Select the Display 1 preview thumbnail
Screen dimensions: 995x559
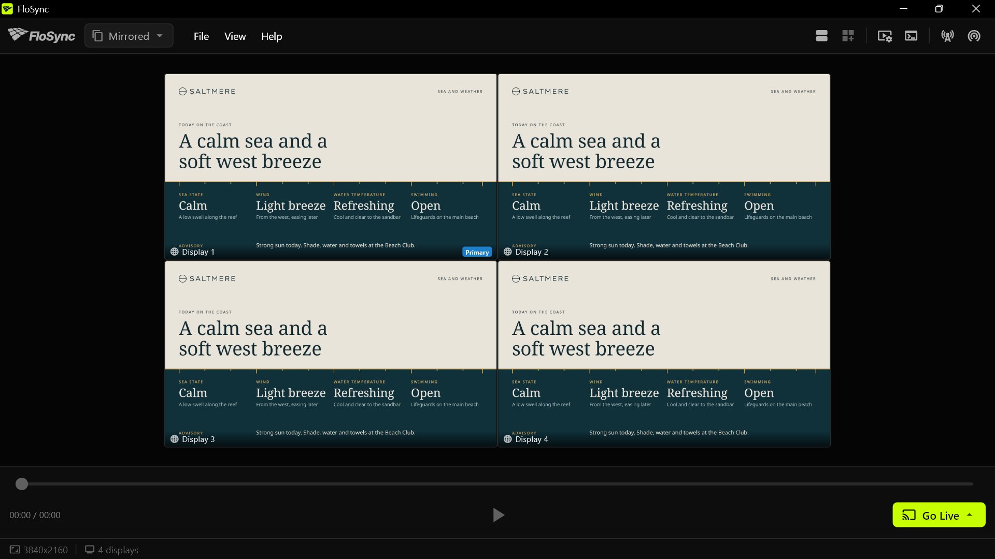point(331,166)
